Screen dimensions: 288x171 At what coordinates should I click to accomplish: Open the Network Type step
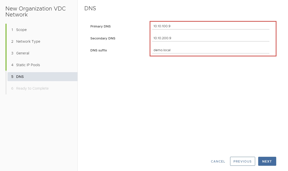click(28, 41)
